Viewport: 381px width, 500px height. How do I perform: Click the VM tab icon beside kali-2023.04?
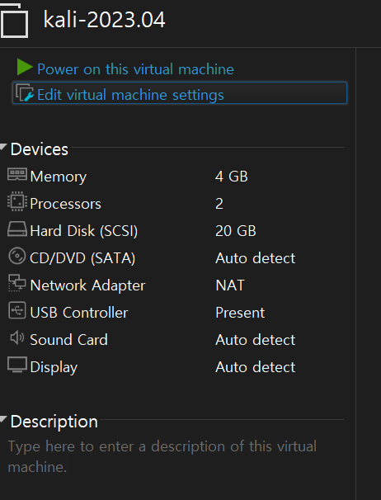(14, 21)
